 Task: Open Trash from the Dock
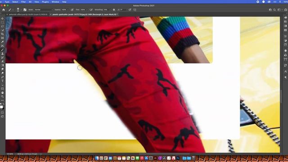point(193,158)
